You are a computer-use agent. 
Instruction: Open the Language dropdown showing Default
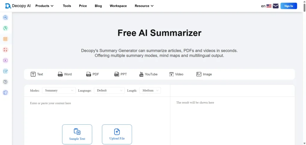(x=109, y=90)
